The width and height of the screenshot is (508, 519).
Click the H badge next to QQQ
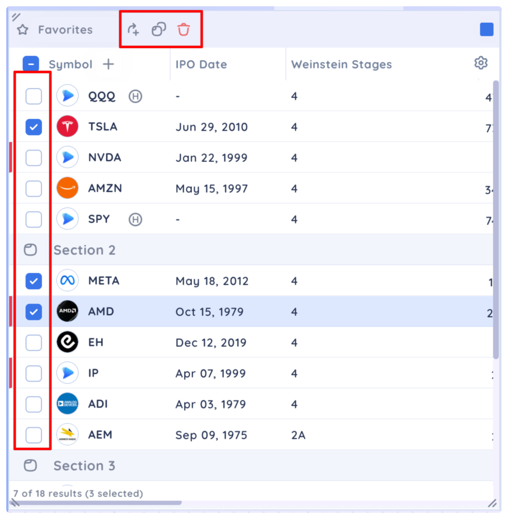[135, 96]
